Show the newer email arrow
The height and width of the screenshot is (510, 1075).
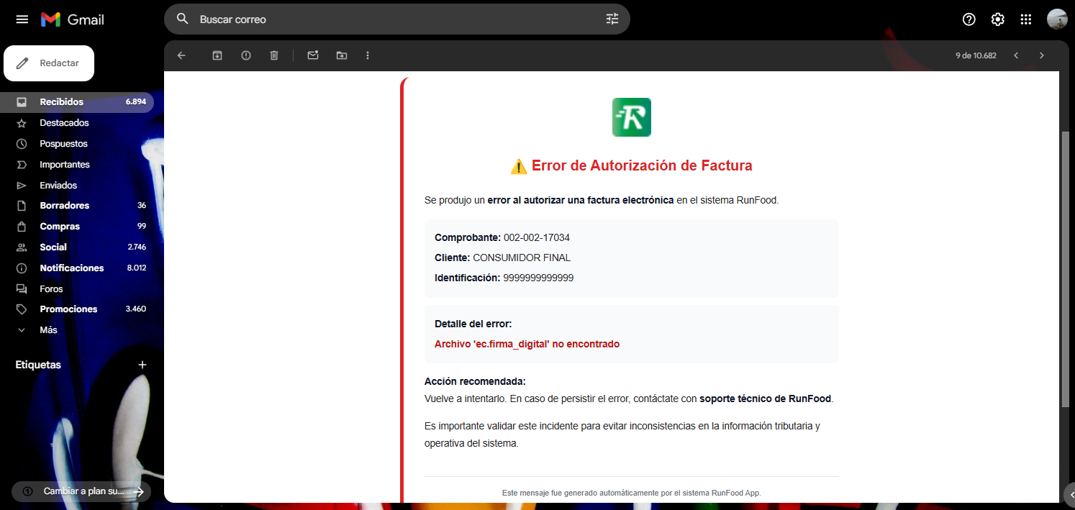point(1016,55)
